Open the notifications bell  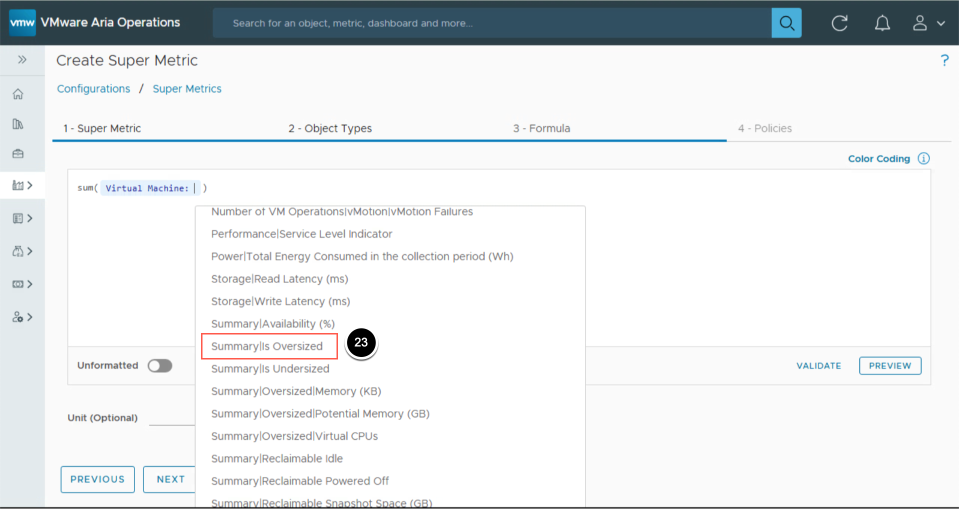(x=882, y=23)
